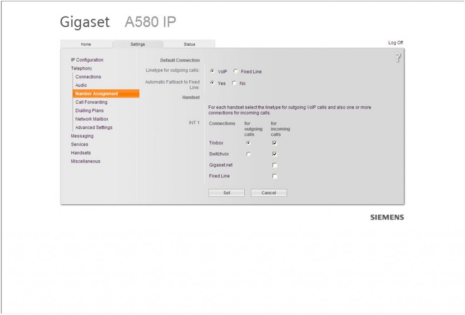Enable Gigaset.net for incoming calls

coord(275,165)
